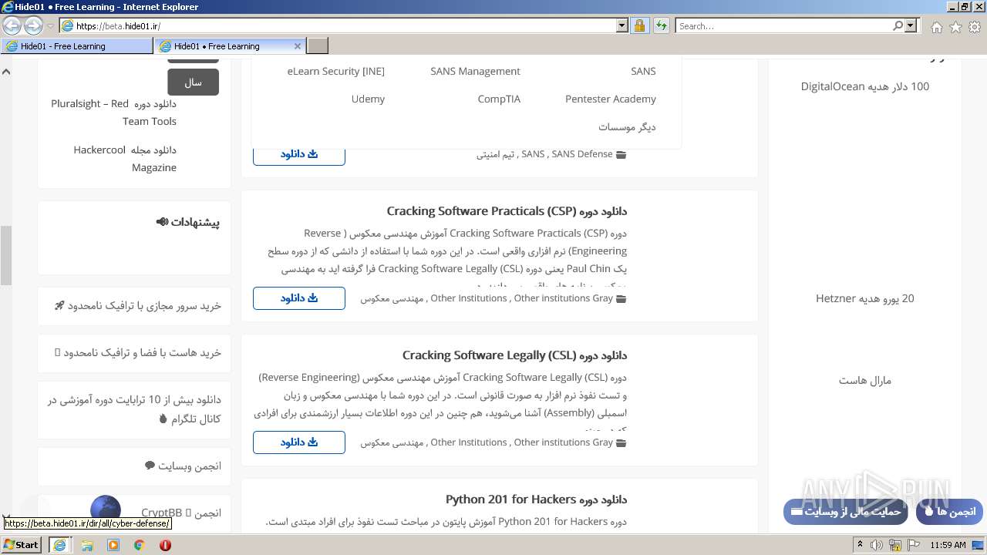Screen dimensions: 987x555
Task: Click Internet Explorer taskbar icon
Action: tap(59, 545)
